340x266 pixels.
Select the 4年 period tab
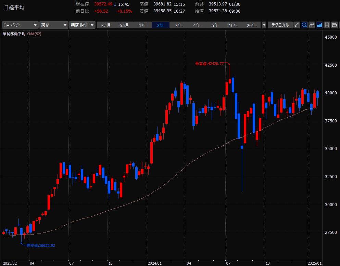pyautogui.click(x=197, y=25)
